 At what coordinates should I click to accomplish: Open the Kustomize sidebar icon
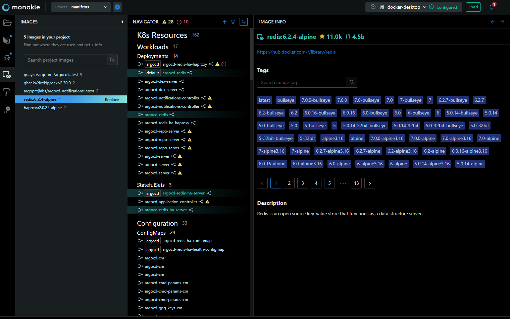(x=7, y=40)
